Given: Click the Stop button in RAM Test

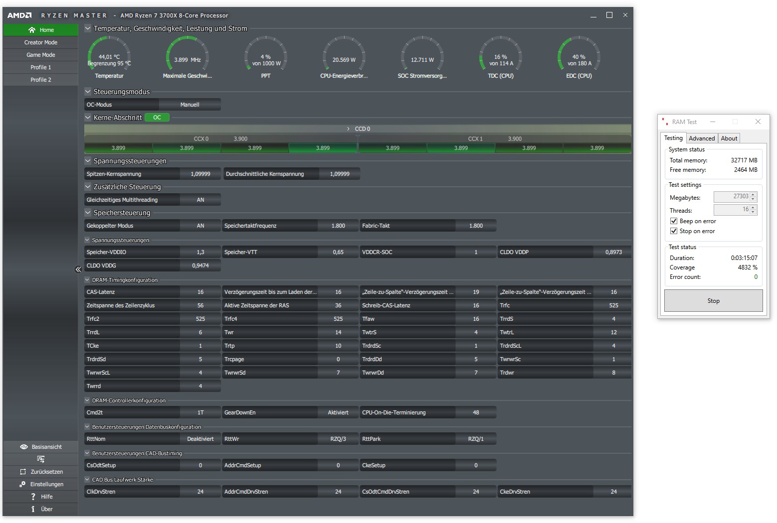Looking at the screenshot, I should coord(713,301).
